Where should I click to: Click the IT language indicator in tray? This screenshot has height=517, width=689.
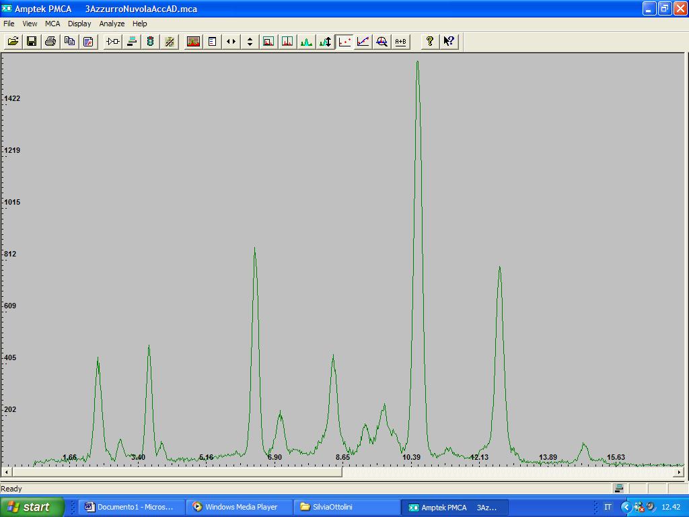point(608,508)
